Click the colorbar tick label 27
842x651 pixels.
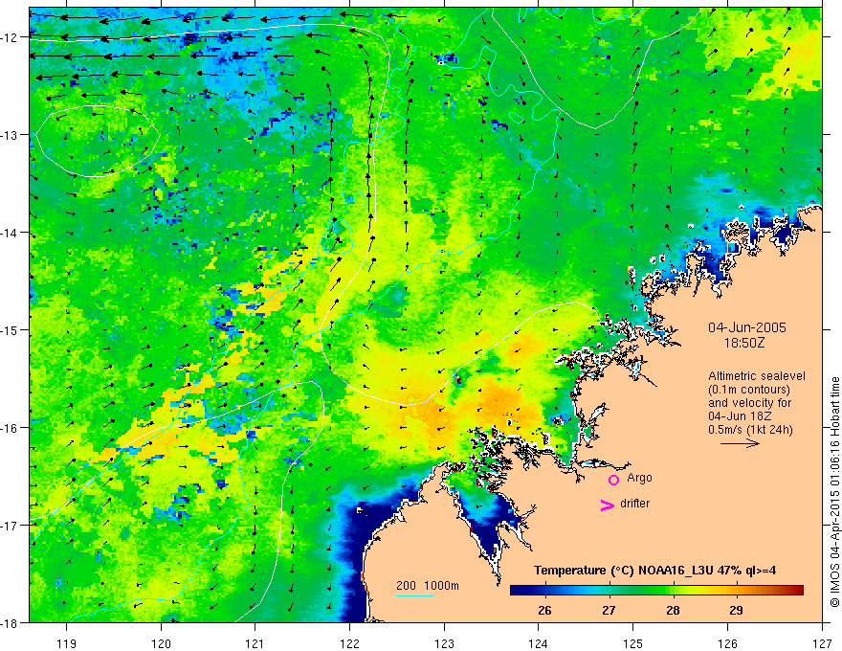pos(609,610)
